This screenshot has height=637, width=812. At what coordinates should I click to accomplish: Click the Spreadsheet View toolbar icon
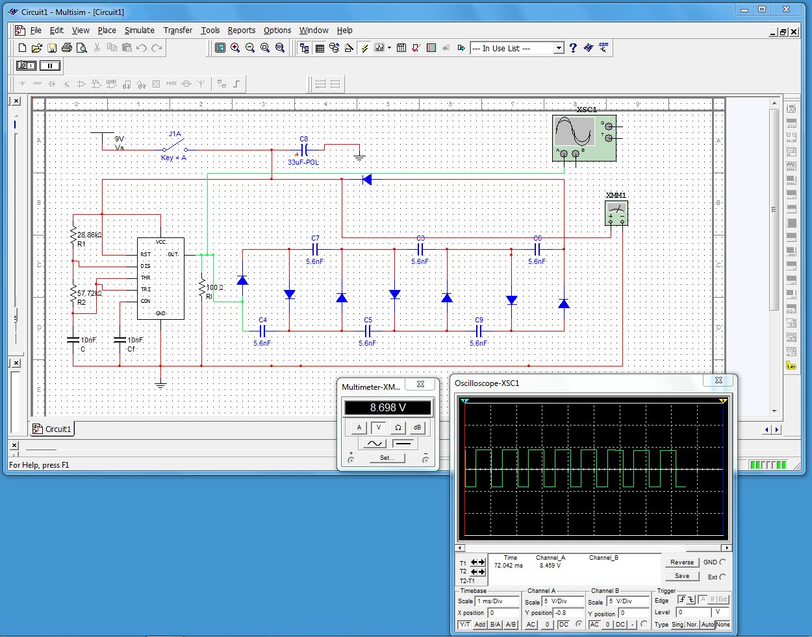coord(320,48)
